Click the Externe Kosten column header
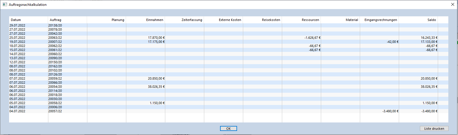The image size is (458, 135). pyautogui.click(x=224, y=20)
